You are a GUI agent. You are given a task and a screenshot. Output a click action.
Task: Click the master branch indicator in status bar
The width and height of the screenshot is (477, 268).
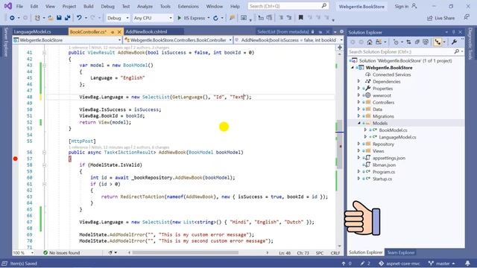pos(442,263)
